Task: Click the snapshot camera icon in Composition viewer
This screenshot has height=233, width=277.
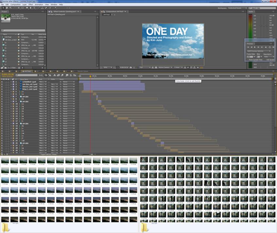Action: click(x=131, y=67)
